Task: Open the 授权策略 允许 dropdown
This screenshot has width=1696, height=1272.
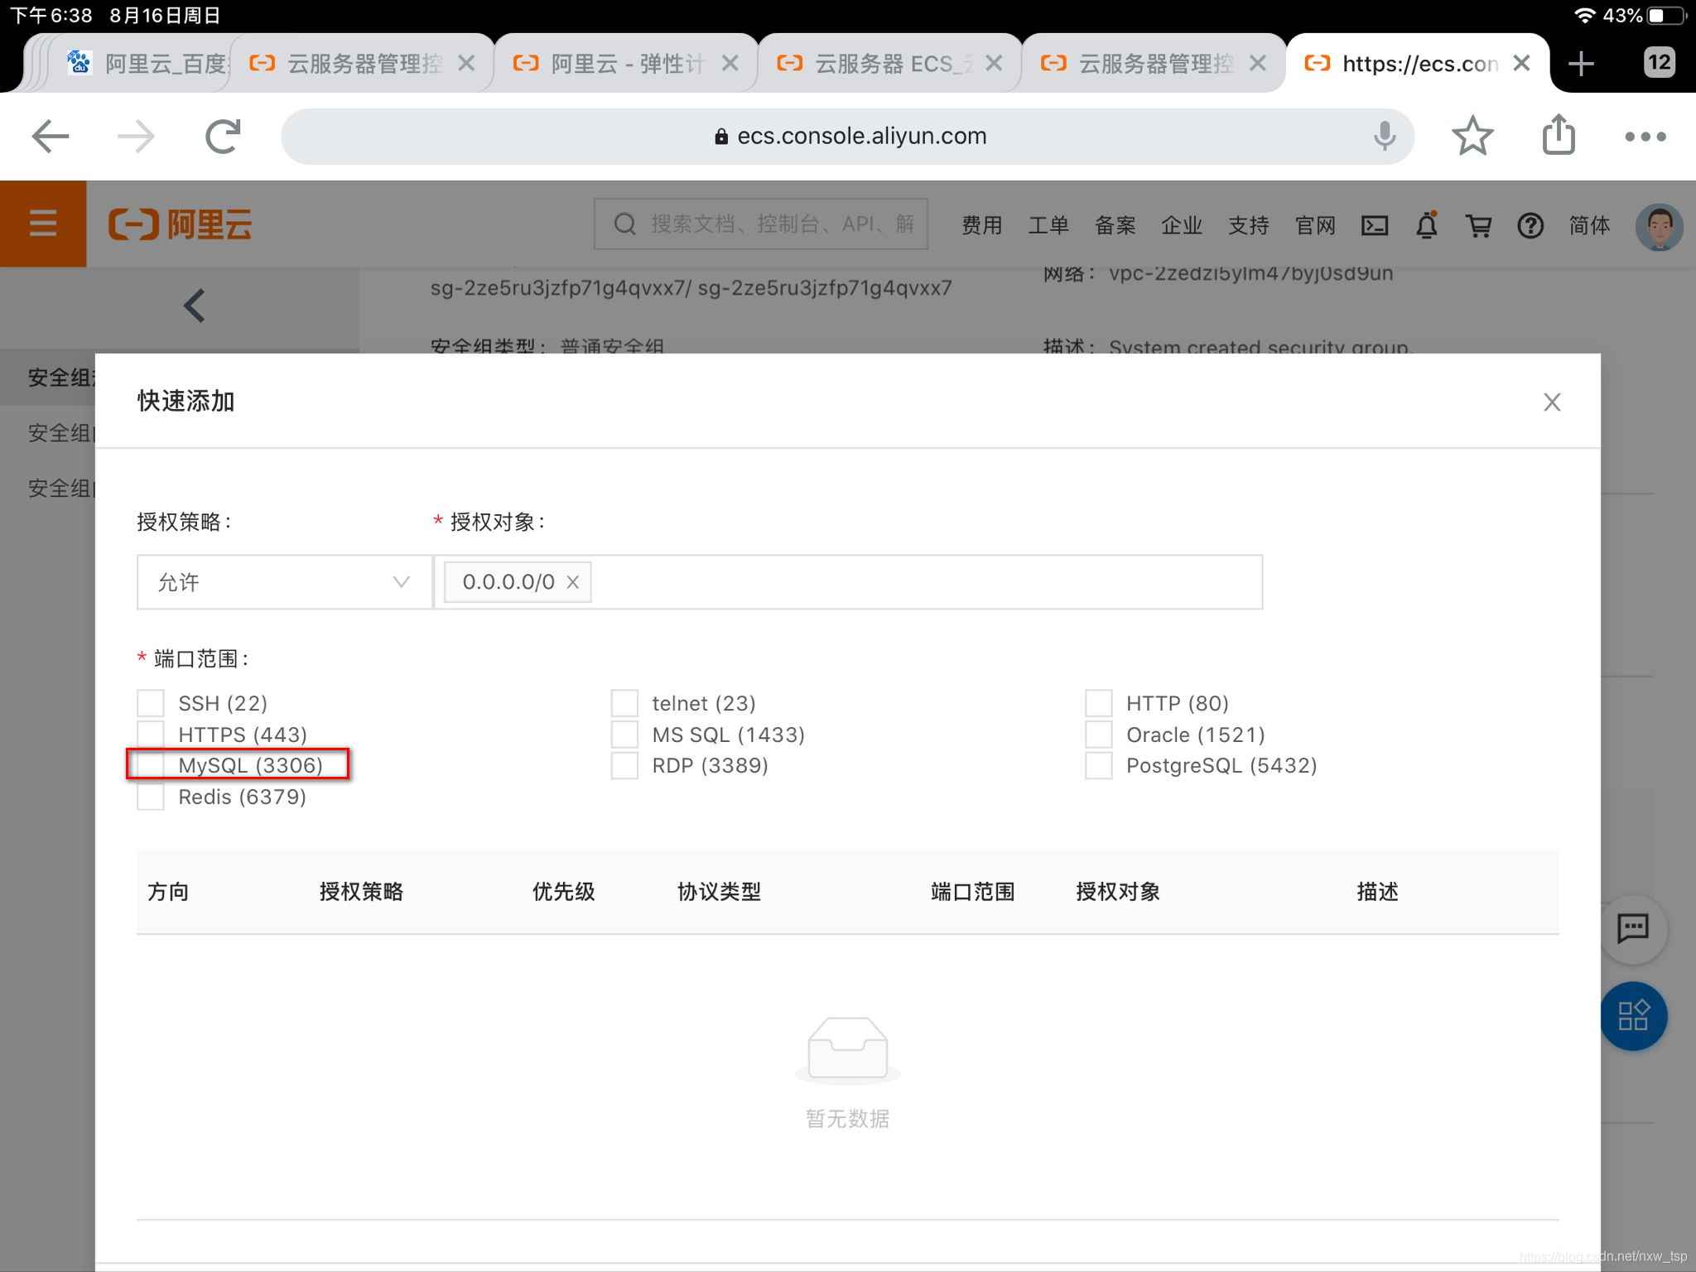Action: 284,582
